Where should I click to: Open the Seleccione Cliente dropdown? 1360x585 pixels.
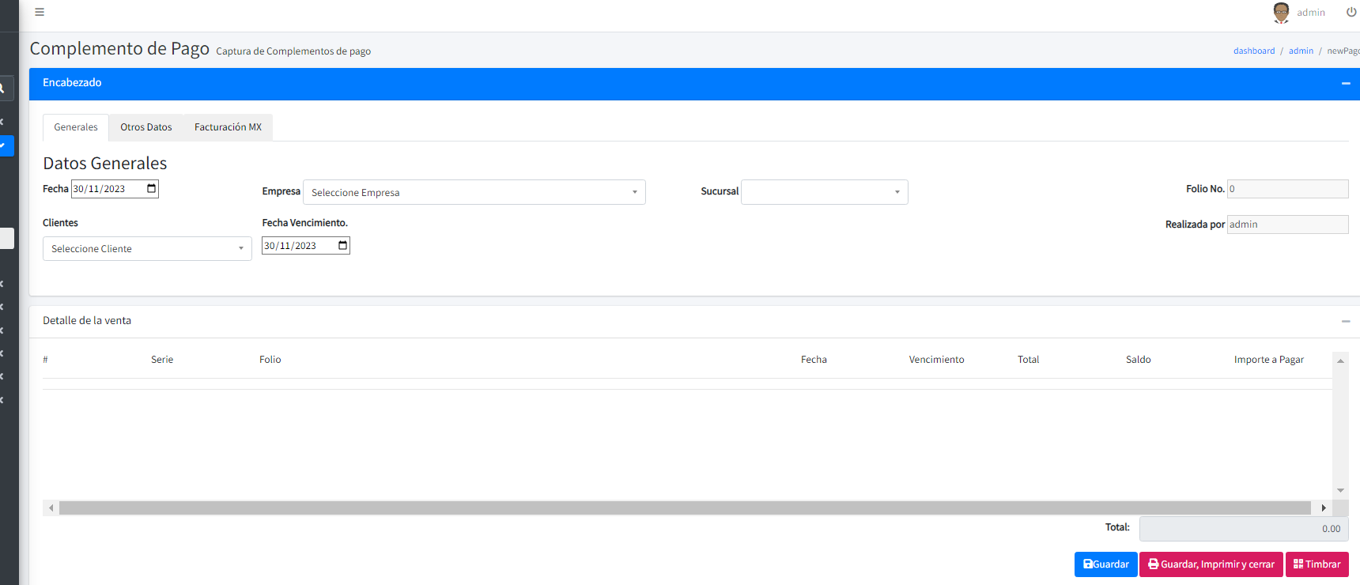147,248
